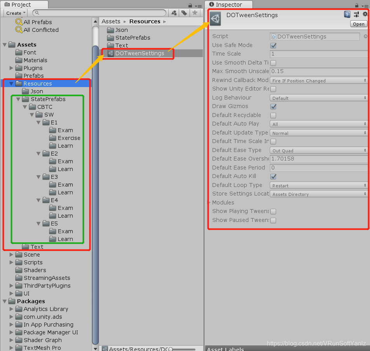Image resolution: width=370 pixels, height=351 pixels.
Task: Click the Resources breadcrumb
Action: point(145,21)
